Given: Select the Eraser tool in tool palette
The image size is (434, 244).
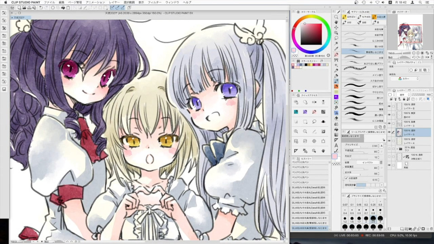Looking at the screenshot, I should (x=336, y=118).
